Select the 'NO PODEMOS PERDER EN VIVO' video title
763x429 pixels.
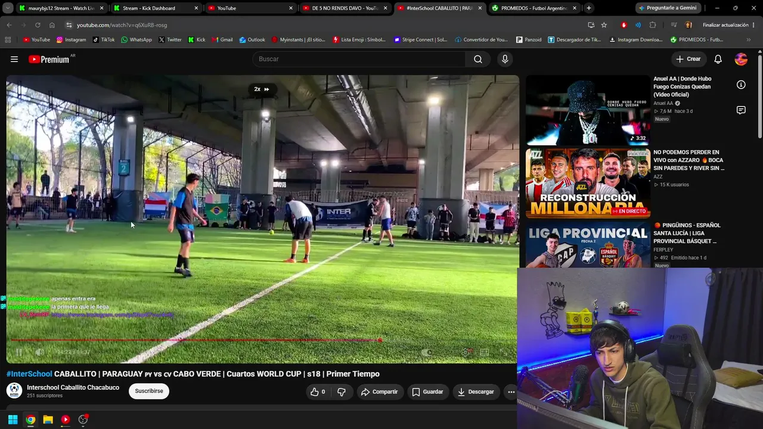[688, 160]
